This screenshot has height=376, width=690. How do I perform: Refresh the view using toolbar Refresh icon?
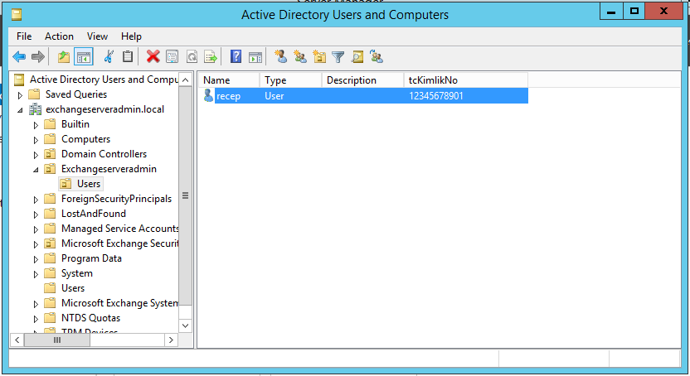click(192, 56)
